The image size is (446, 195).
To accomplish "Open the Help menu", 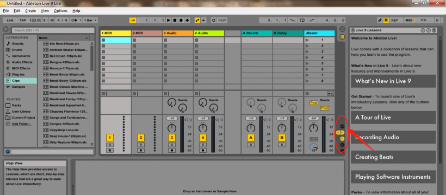I will [x=76, y=11].
